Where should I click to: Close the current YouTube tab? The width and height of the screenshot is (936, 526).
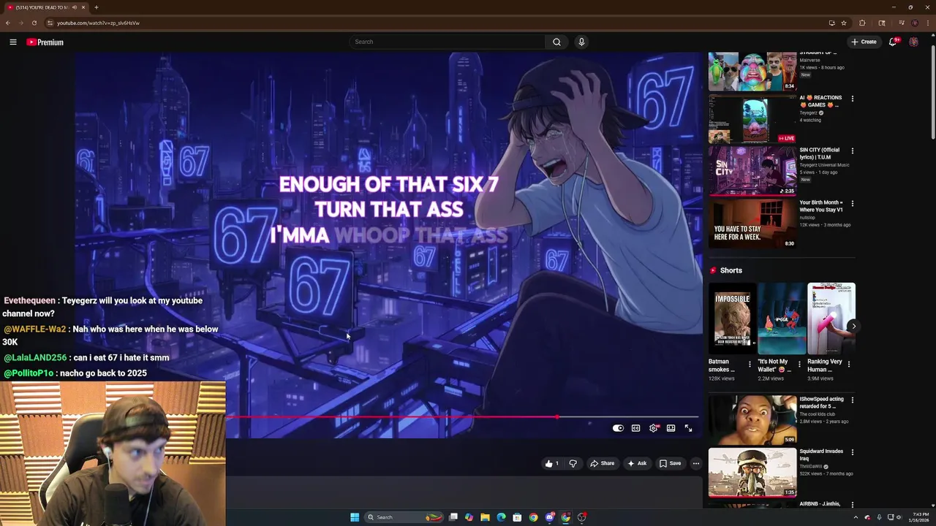coord(83,7)
